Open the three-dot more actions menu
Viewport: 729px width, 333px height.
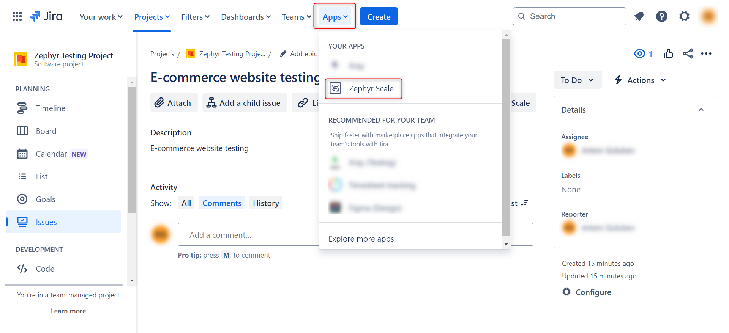[x=706, y=54]
